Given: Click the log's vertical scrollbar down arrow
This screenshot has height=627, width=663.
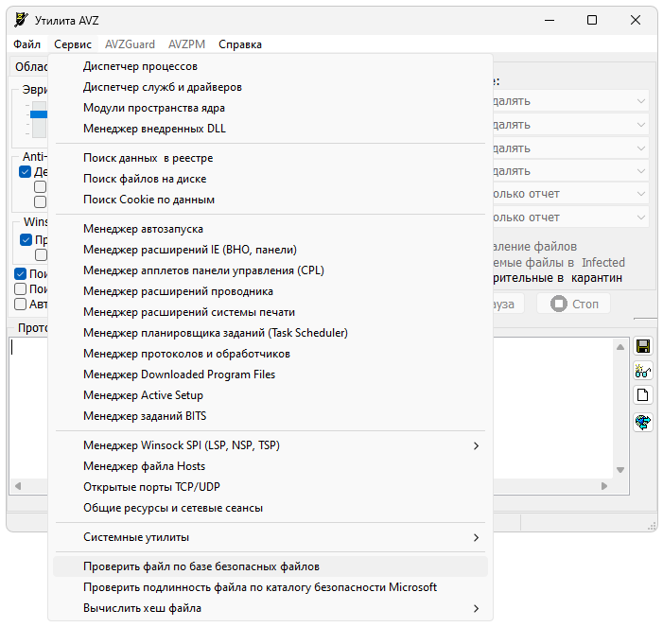Looking at the screenshot, I should click(620, 470).
